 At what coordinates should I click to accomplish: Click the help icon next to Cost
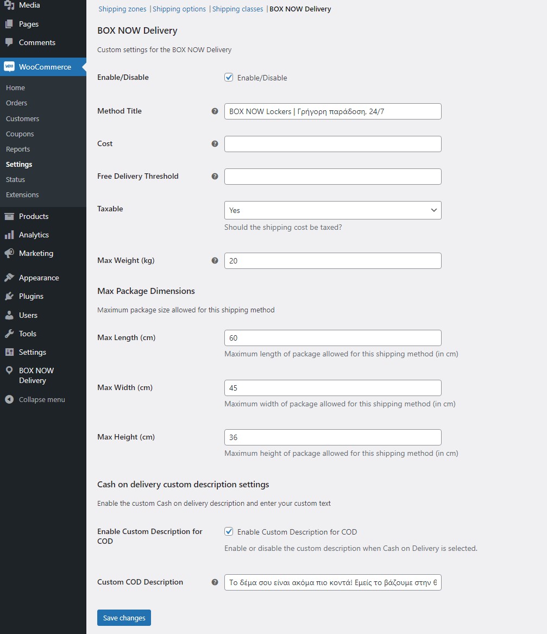coord(215,144)
